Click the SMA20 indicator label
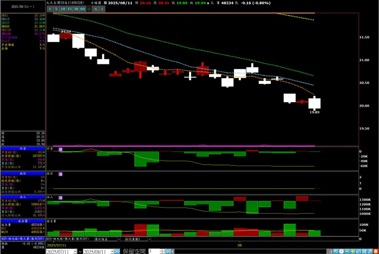 (5, 22)
